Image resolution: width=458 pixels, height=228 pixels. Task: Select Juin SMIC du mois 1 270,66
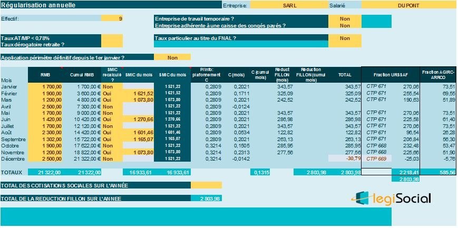pos(139,120)
